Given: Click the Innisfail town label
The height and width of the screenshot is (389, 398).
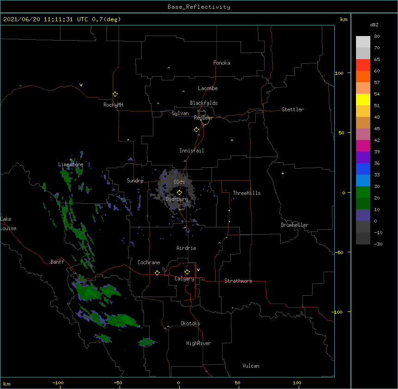Looking at the screenshot, I should click(192, 151).
